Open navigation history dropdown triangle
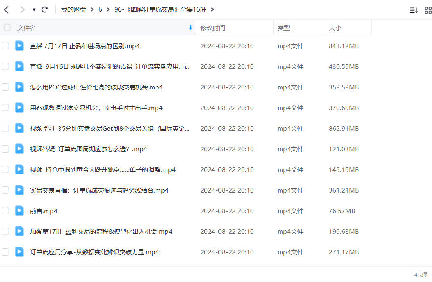This screenshot has width=432, height=282. 34,9
